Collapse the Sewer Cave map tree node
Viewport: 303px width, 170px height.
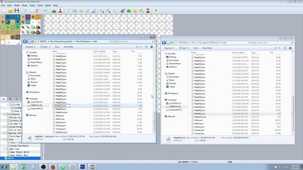[x=4, y=149]
